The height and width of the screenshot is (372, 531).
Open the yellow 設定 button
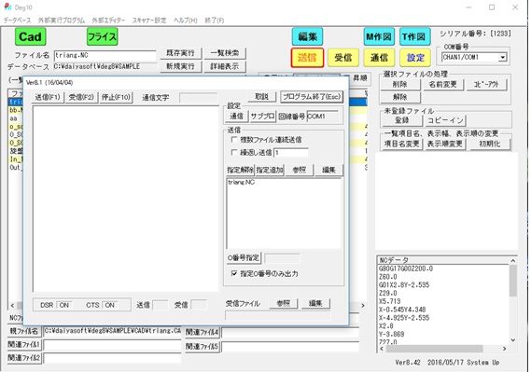415,58
